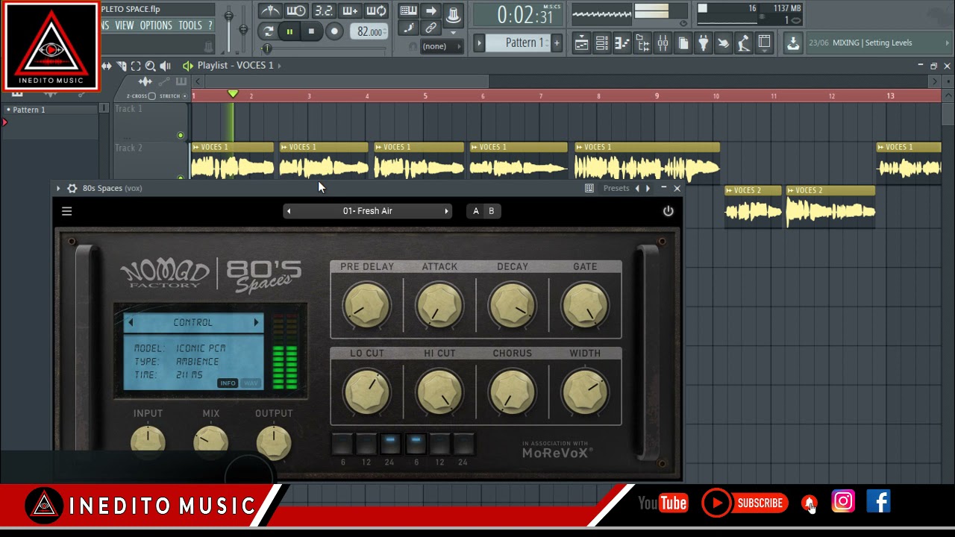Viewport: 955px width, 537px height.
Task: Go to next LCD CONTROL page
Action: coord(256,323)
